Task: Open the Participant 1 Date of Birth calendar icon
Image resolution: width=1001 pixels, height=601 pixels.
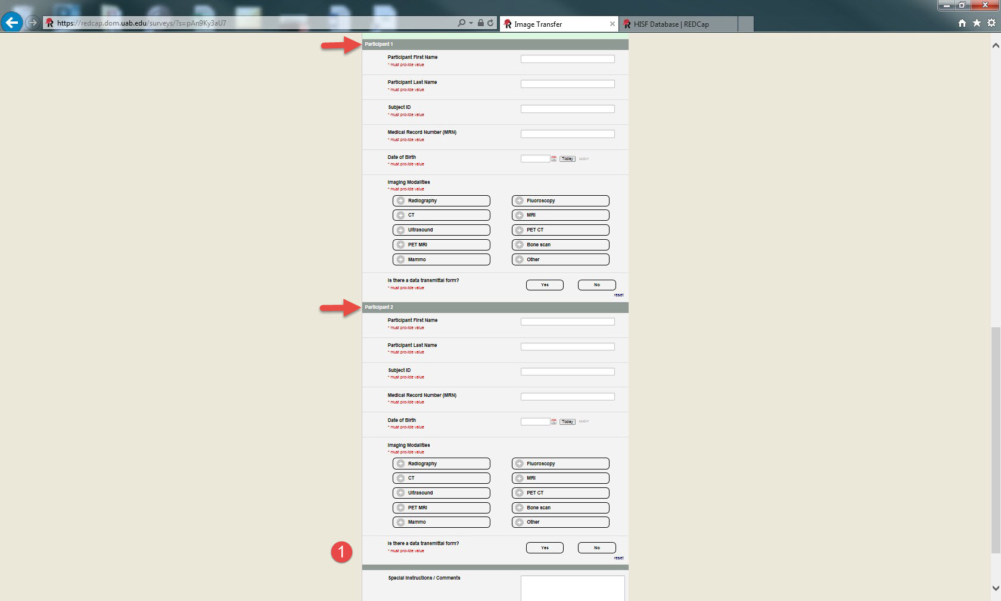Action: point(554,159)
